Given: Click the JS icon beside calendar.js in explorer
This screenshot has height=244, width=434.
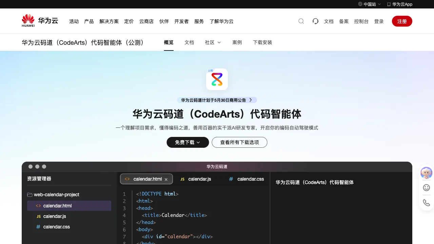Looking at the screenshot, I should click(38, 216).
